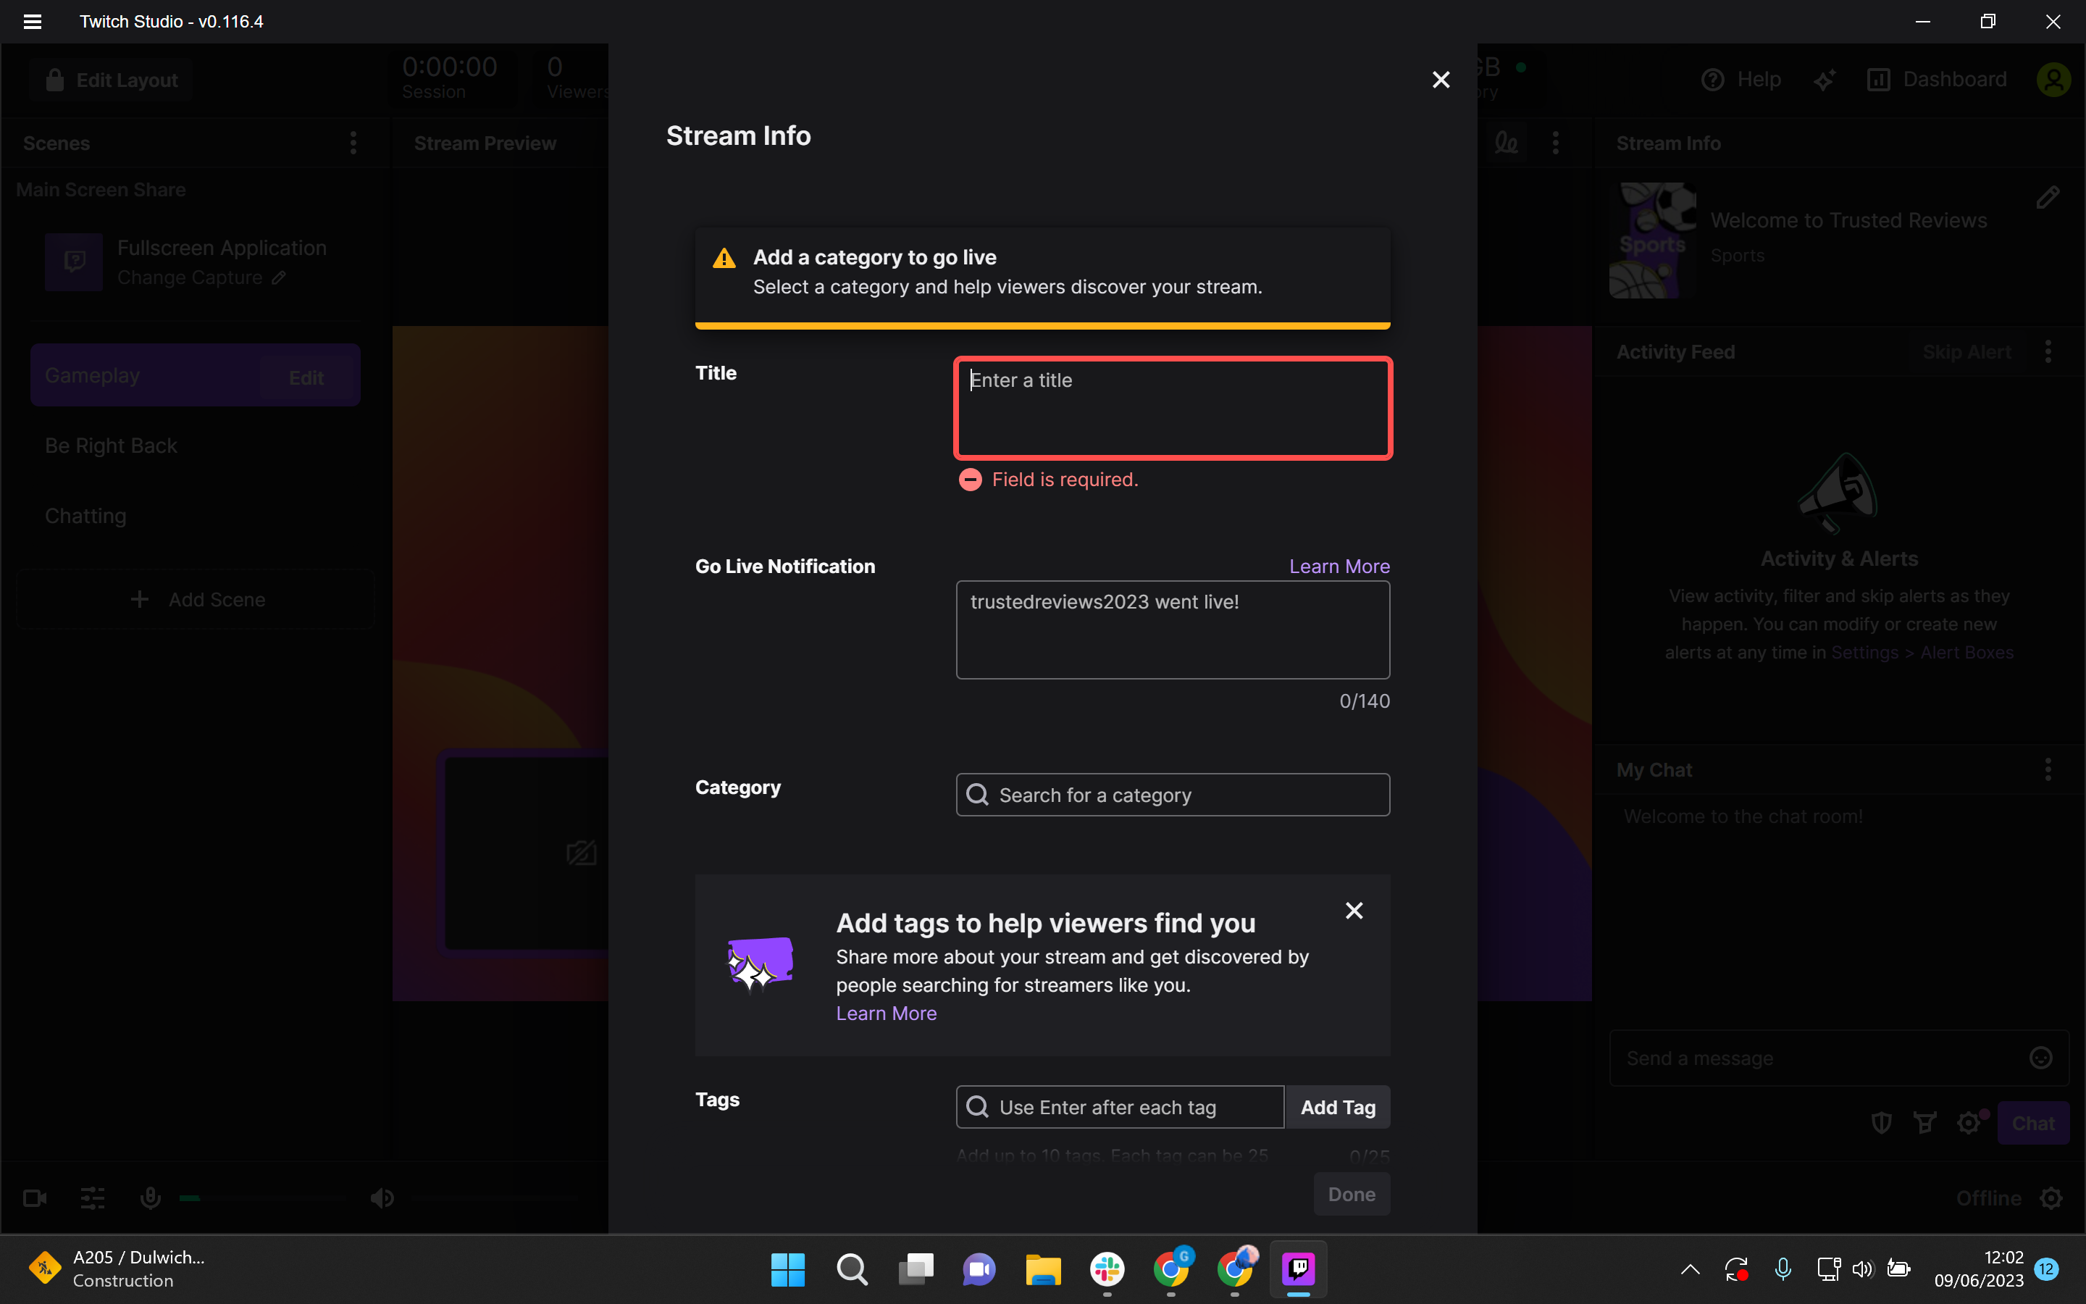This screenshot has height=1304, width=2086.
Task: Toggle the camera icon in bottom bar
Action: click(35, 1198)
